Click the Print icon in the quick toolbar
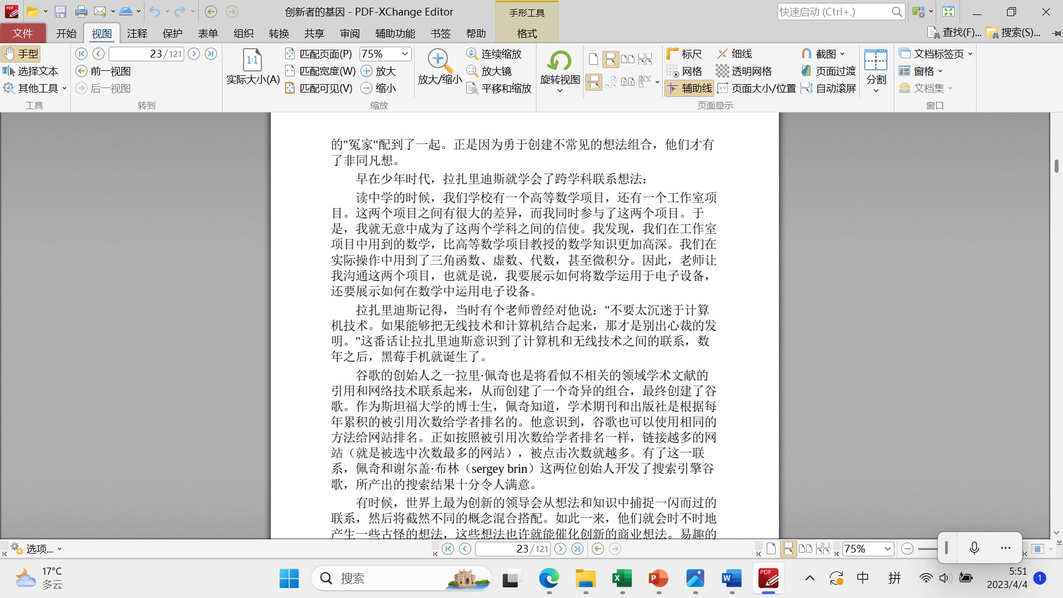This screenshot has height=598, width=1063. (81, 12)
